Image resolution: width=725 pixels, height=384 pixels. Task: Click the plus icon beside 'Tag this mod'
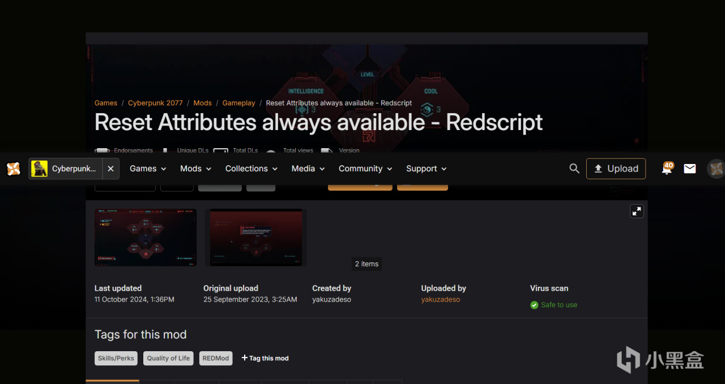245,357
